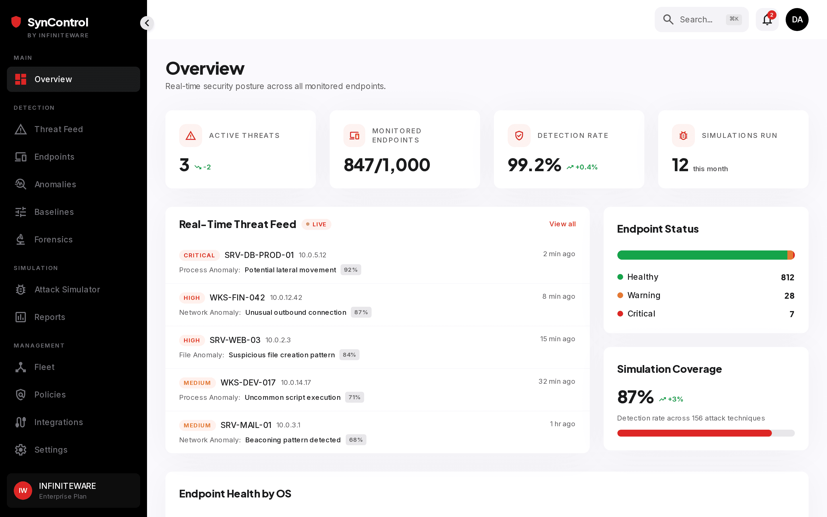The width and height of the screenshot is (827, 517).
Task: Click the Settings gear icon
Action: click(x=20, y=450)
